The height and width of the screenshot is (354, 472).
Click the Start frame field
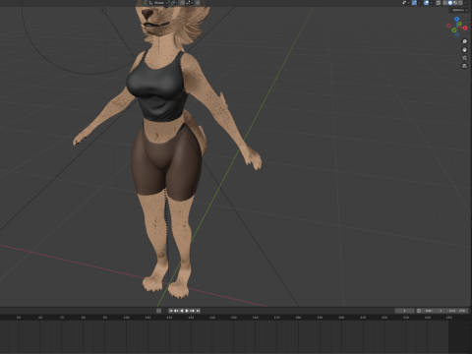click(x=434, y=311)
